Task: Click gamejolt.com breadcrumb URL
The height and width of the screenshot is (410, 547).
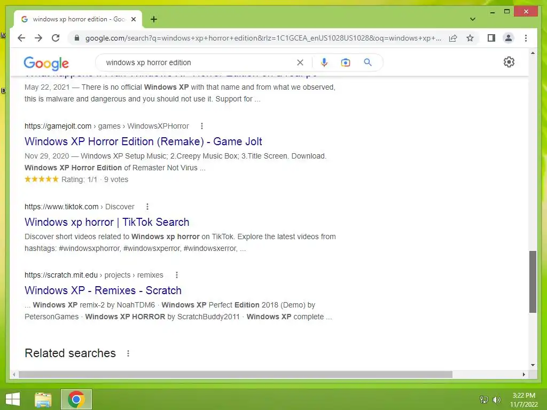Action: pos(106,126)
